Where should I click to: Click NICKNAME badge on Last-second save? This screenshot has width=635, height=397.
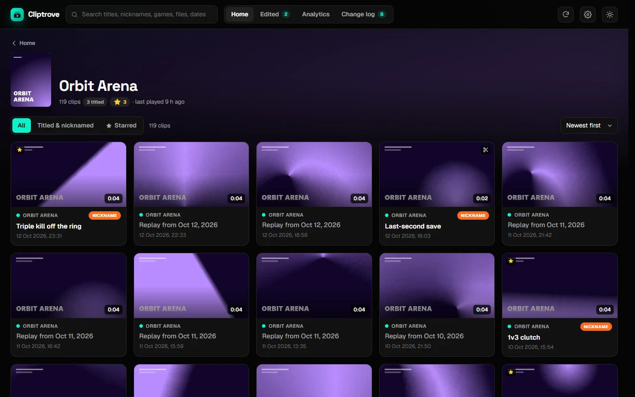coord(473,216)
